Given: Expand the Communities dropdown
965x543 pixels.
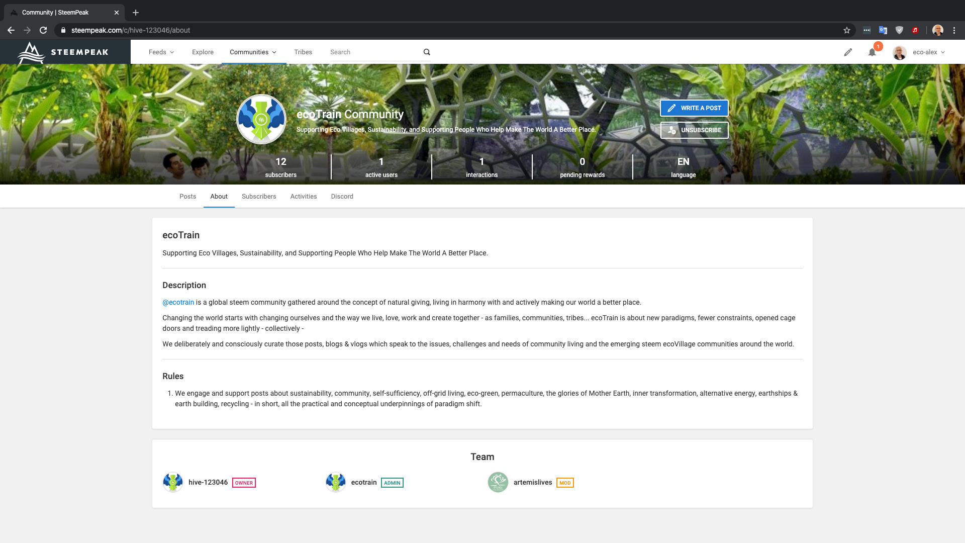Looking at the screenshot, I should click(253, 52).
